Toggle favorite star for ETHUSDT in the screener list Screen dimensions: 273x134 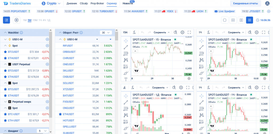(60, 114)
